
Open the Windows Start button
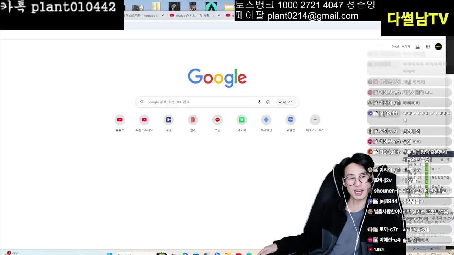(110, 253)
